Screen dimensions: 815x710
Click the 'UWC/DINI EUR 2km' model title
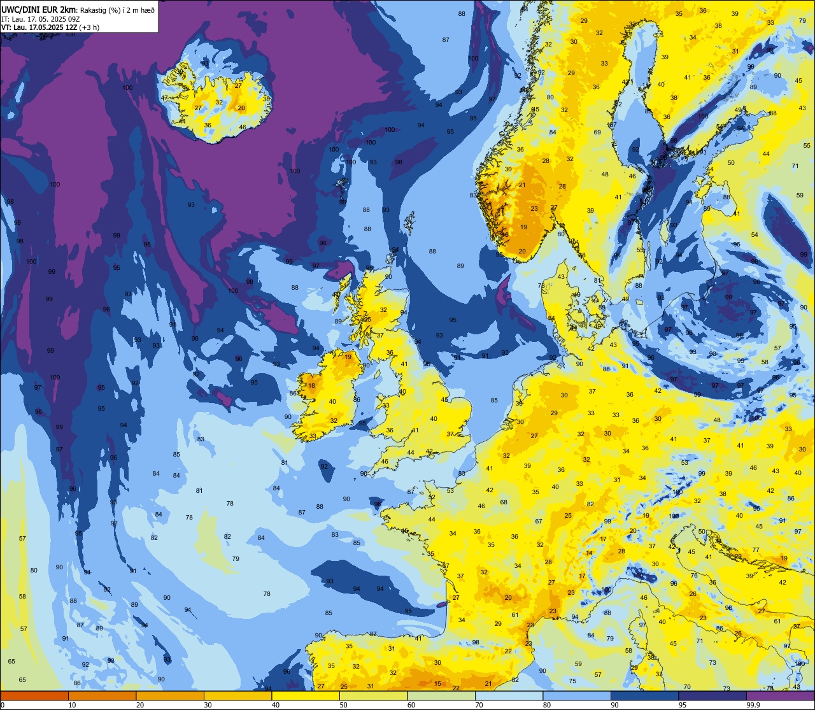coord(39,9)
